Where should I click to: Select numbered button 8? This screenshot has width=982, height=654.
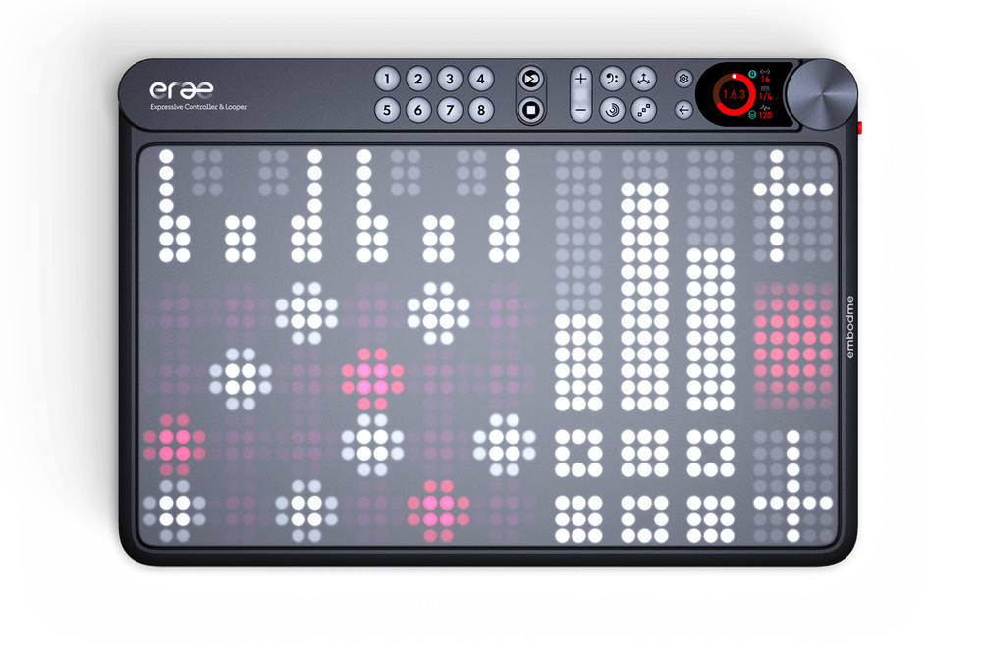(480, 110)
